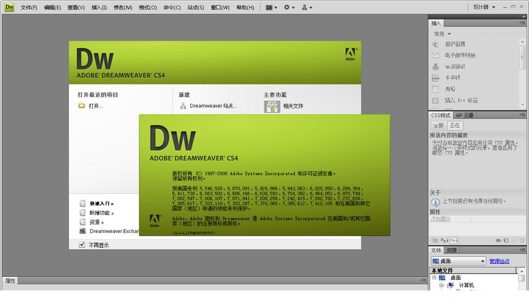The height and width of the screenshot is (302, 529).
Task: Switch to the CSS样式 tab
Action: (x=441, y=115)
